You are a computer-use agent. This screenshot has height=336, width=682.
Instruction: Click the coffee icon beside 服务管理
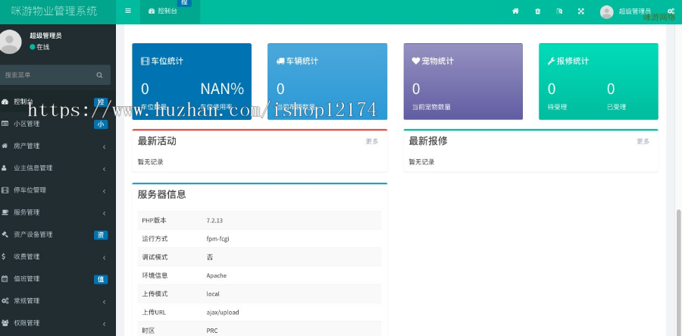pyautogui.click(x=5, y=212)
